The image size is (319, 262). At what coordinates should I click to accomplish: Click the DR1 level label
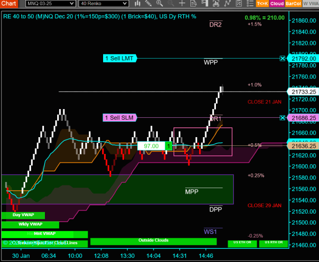(x=215, y=119)
